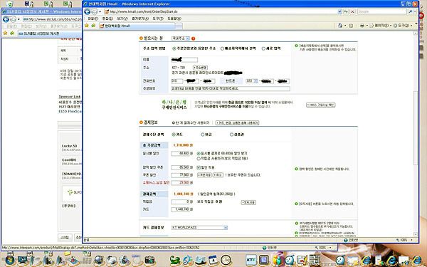
Task: Click Add to Favorites icon in SLR클럽 window
Action: click(x=11, y=33)
